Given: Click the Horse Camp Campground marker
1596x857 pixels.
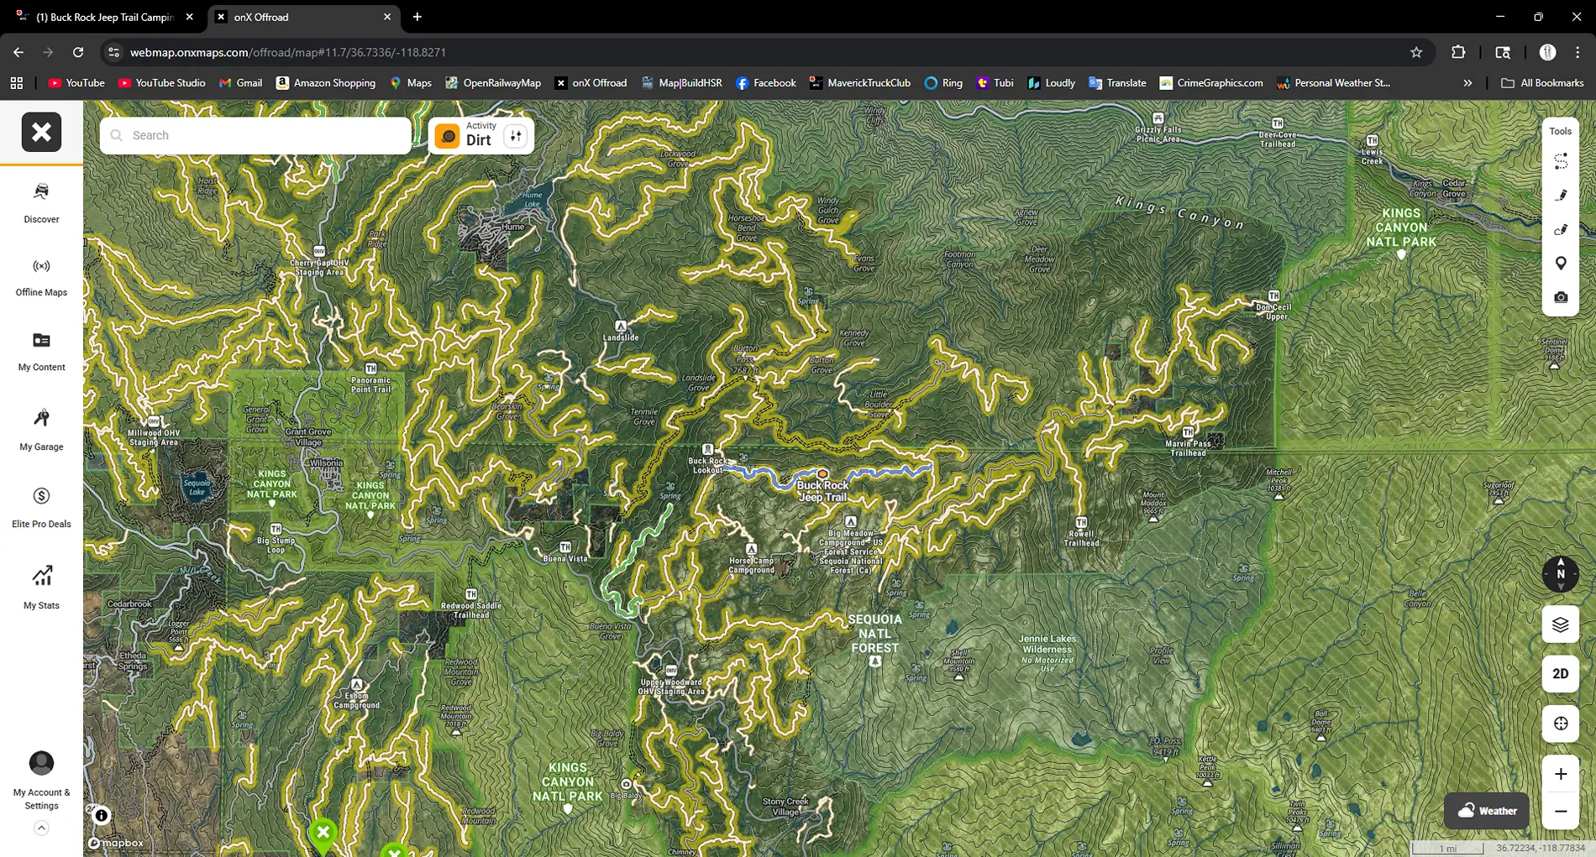Looking at the screenshot, I should tap(751, 549).
